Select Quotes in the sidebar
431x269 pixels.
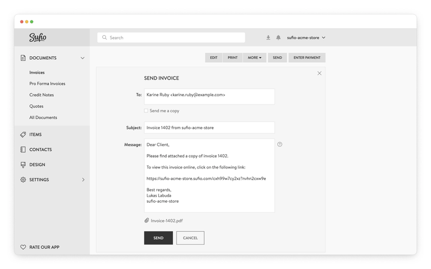click(x=37, y=106)
